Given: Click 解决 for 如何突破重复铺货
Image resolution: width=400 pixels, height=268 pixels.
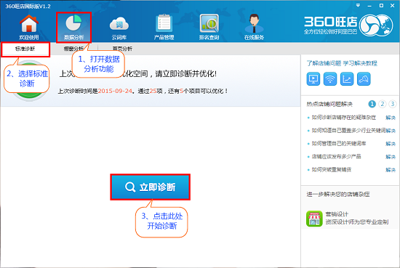Looking at the screenshot, I should (x=391, y=170).
